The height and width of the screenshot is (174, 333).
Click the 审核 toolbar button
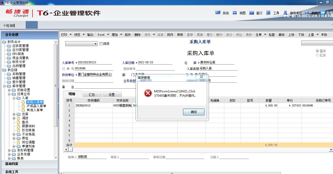pyautogui.click(x=180, y=35)
